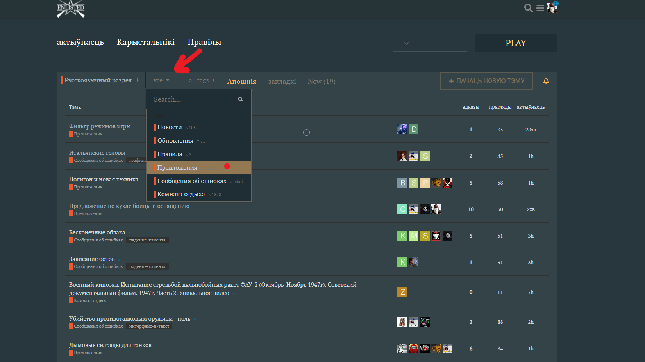Expand the Русскоязычный раздел category dropdown
This screenshot has height=362, width=645.
[100, 80]
